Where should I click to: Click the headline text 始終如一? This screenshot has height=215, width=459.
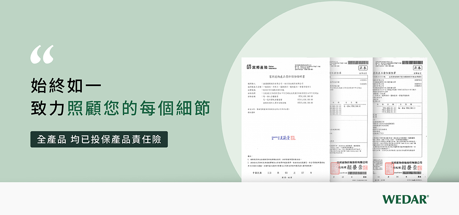[x=66, y=86]
